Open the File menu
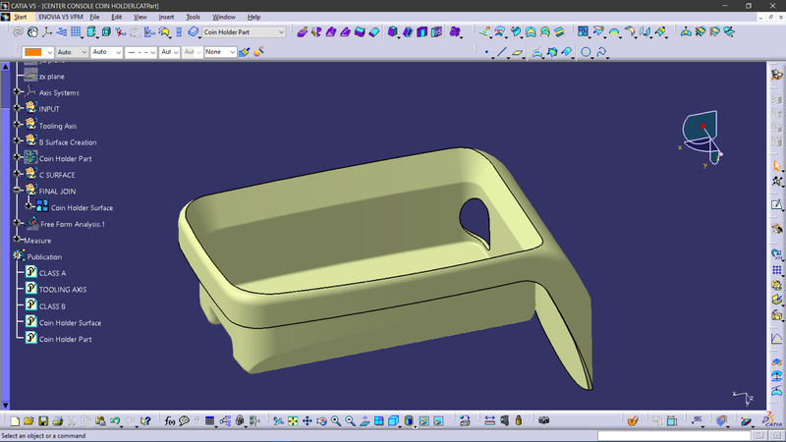The image size is (786, 442). [94, 17]
